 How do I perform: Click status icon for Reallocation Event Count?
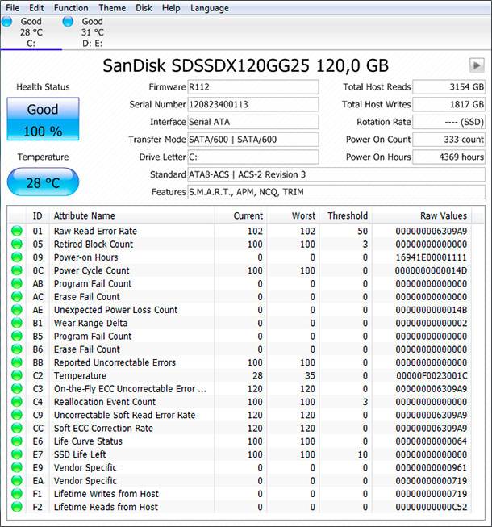tap(16, 402)
